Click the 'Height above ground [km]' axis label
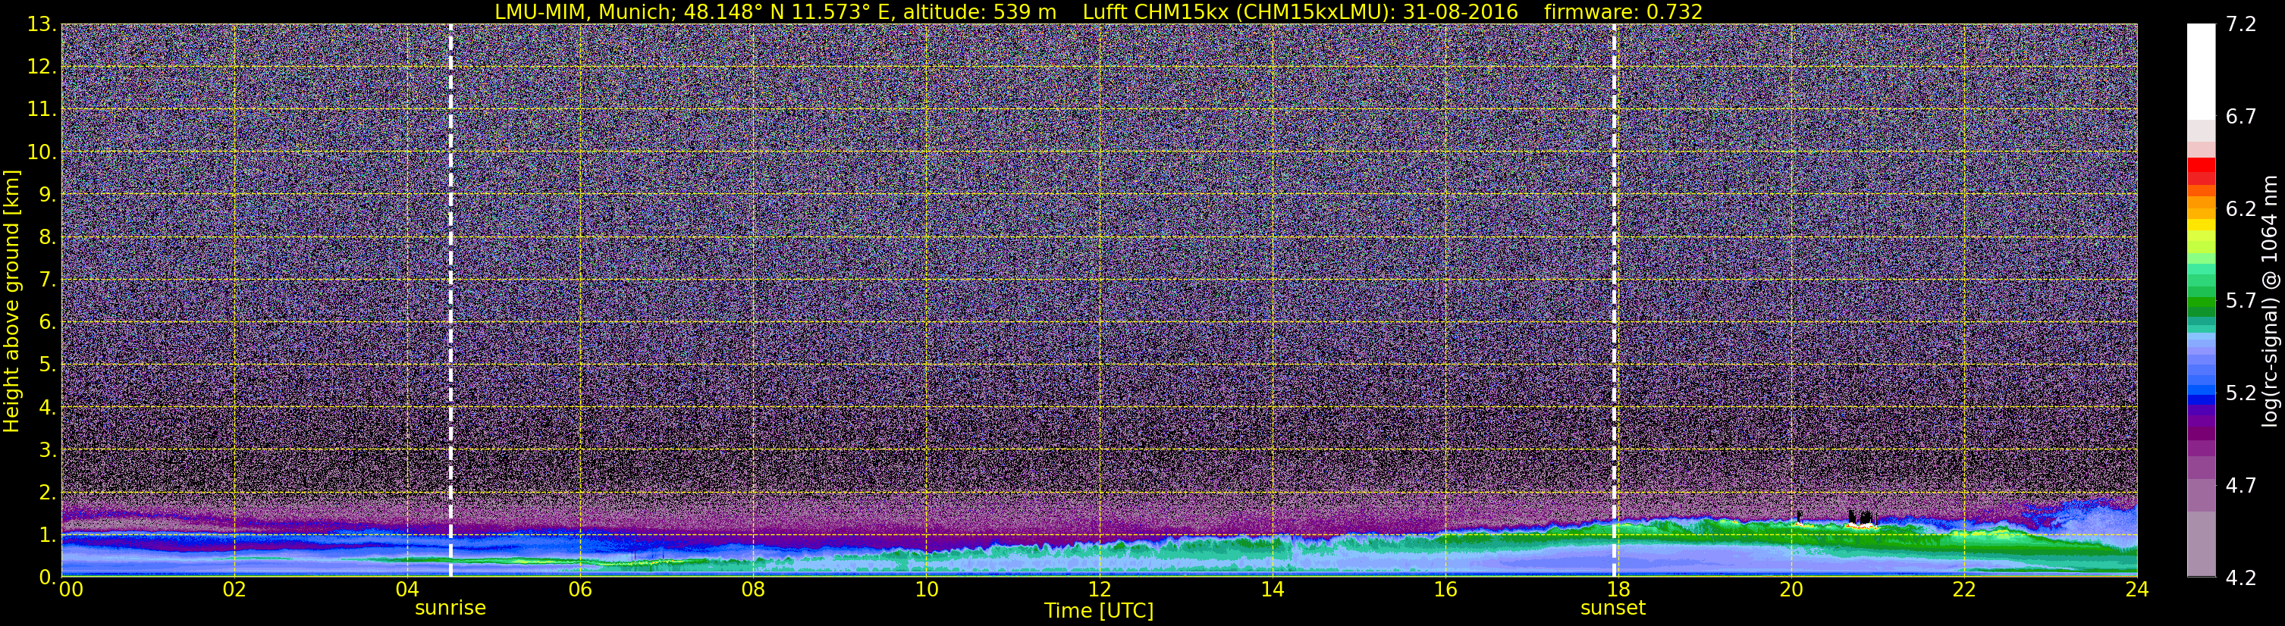The height and width of the screenshot is (626, 2285). (x=11, y=302)
